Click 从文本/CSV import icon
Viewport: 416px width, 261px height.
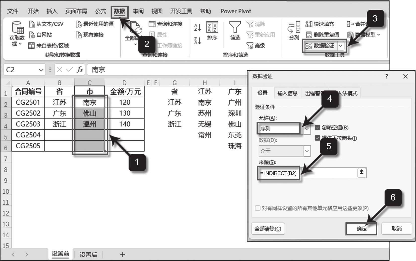[32, 24]
